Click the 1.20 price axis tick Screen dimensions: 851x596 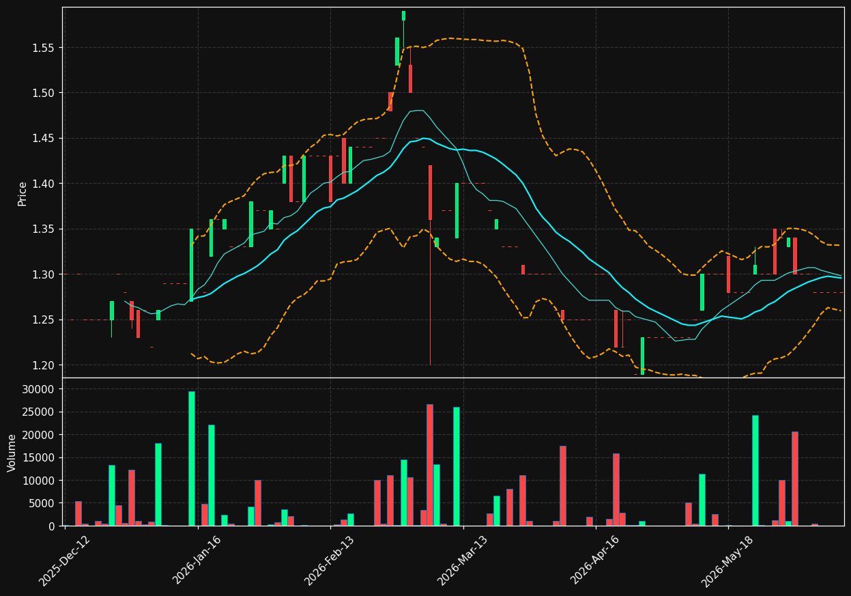click(43, 365)
